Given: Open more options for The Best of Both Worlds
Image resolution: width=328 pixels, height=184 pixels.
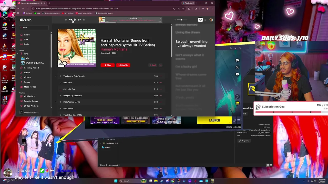Looking at the screenshot, I should point(161,76).
